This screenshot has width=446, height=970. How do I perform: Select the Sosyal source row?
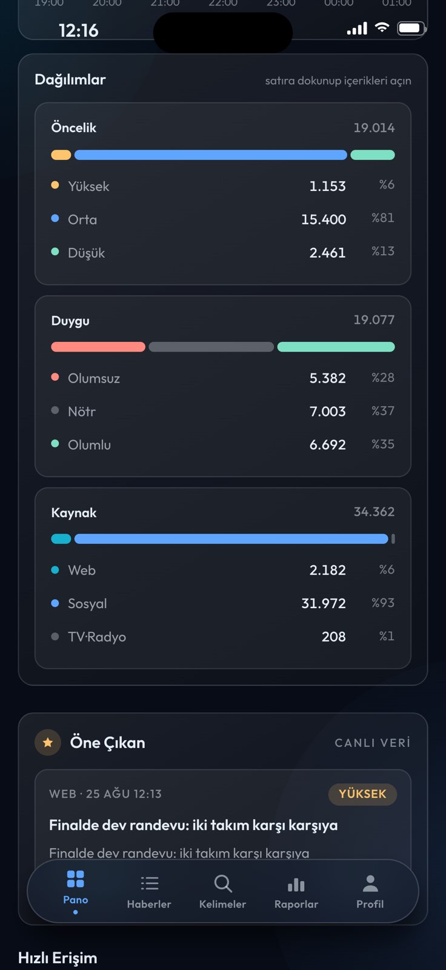pyautogui.click(x=223, y=604)
